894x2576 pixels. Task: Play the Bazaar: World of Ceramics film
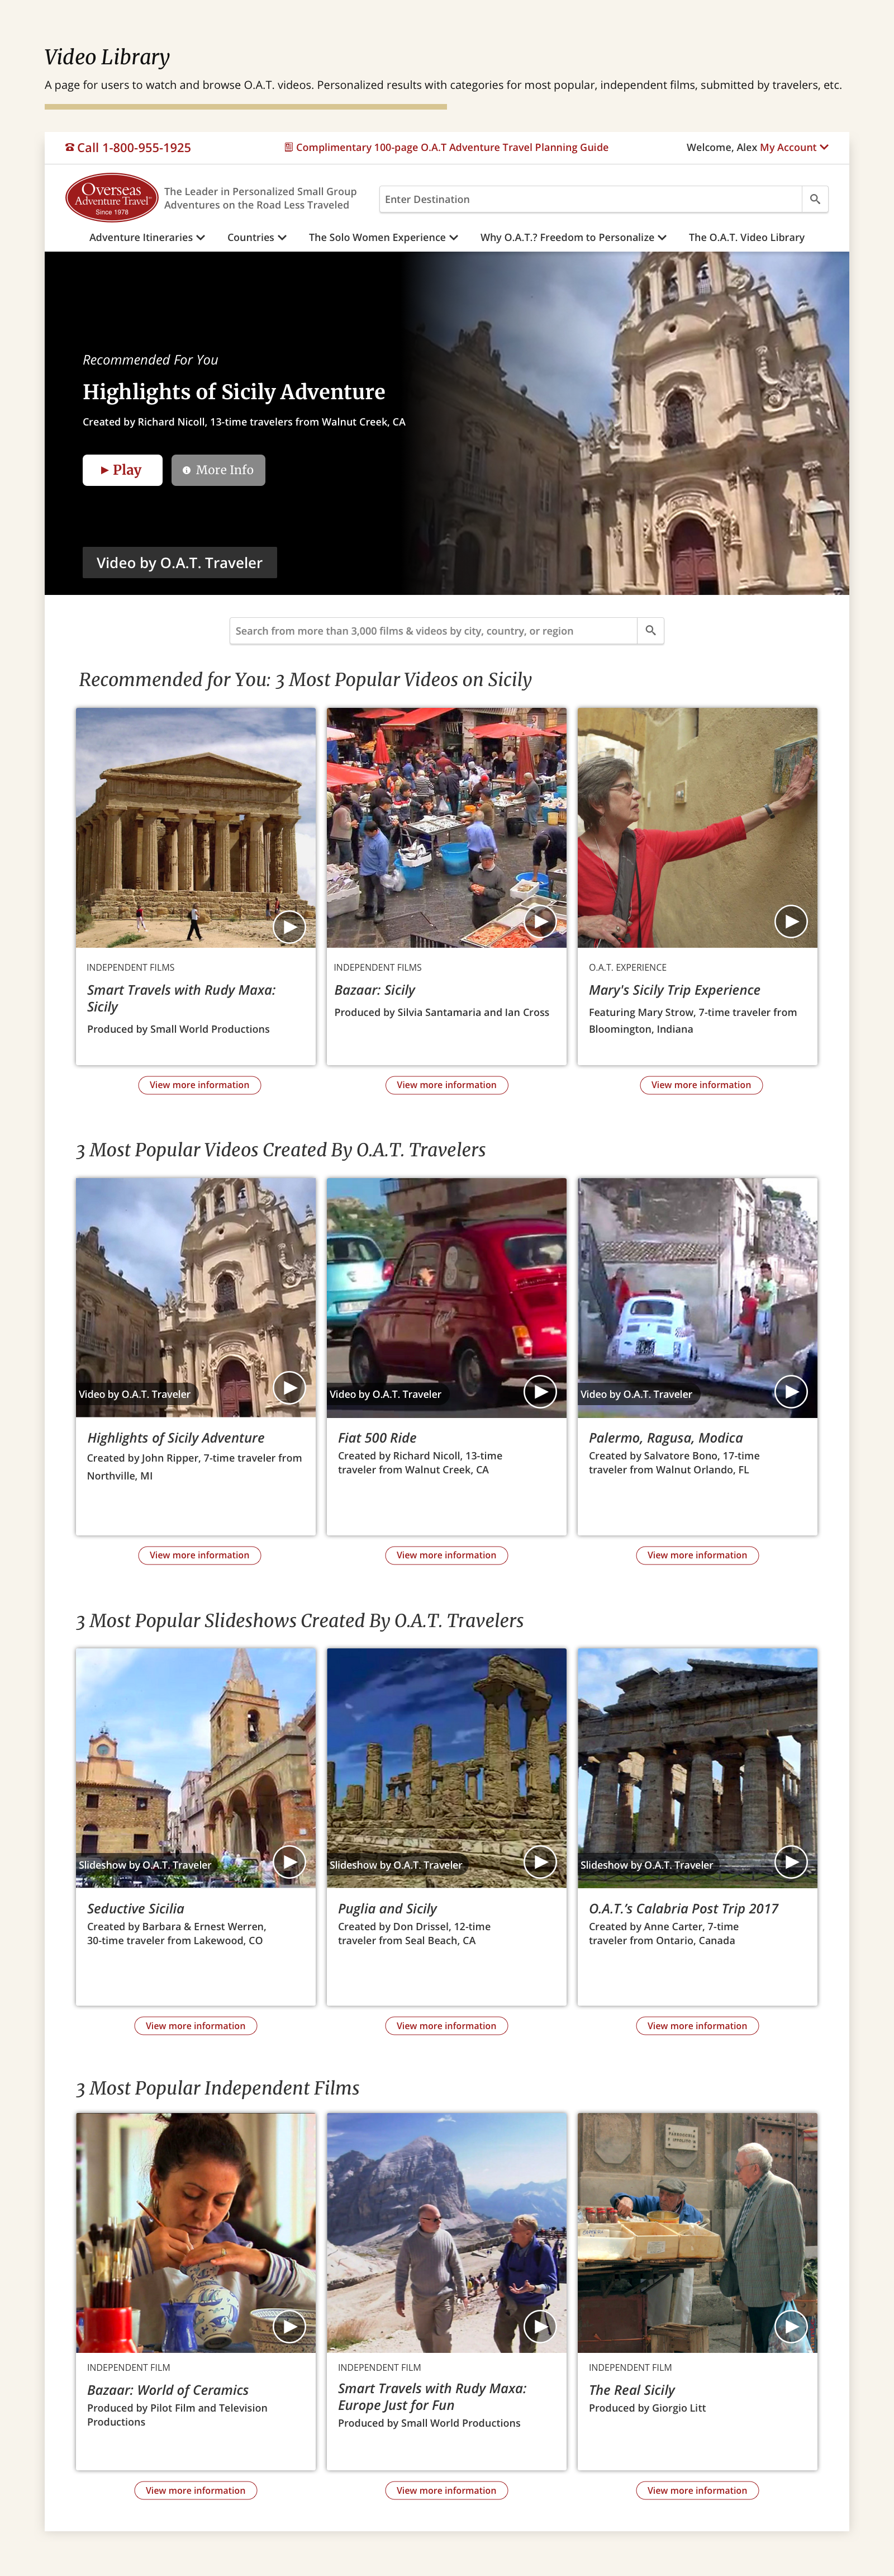289,2326
